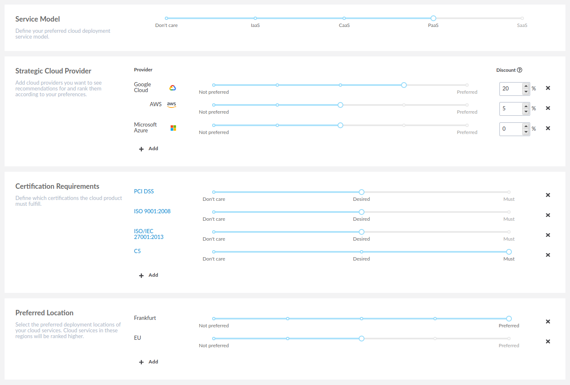
Task: Click the Google Cloud logo icon
Action: 173,88
